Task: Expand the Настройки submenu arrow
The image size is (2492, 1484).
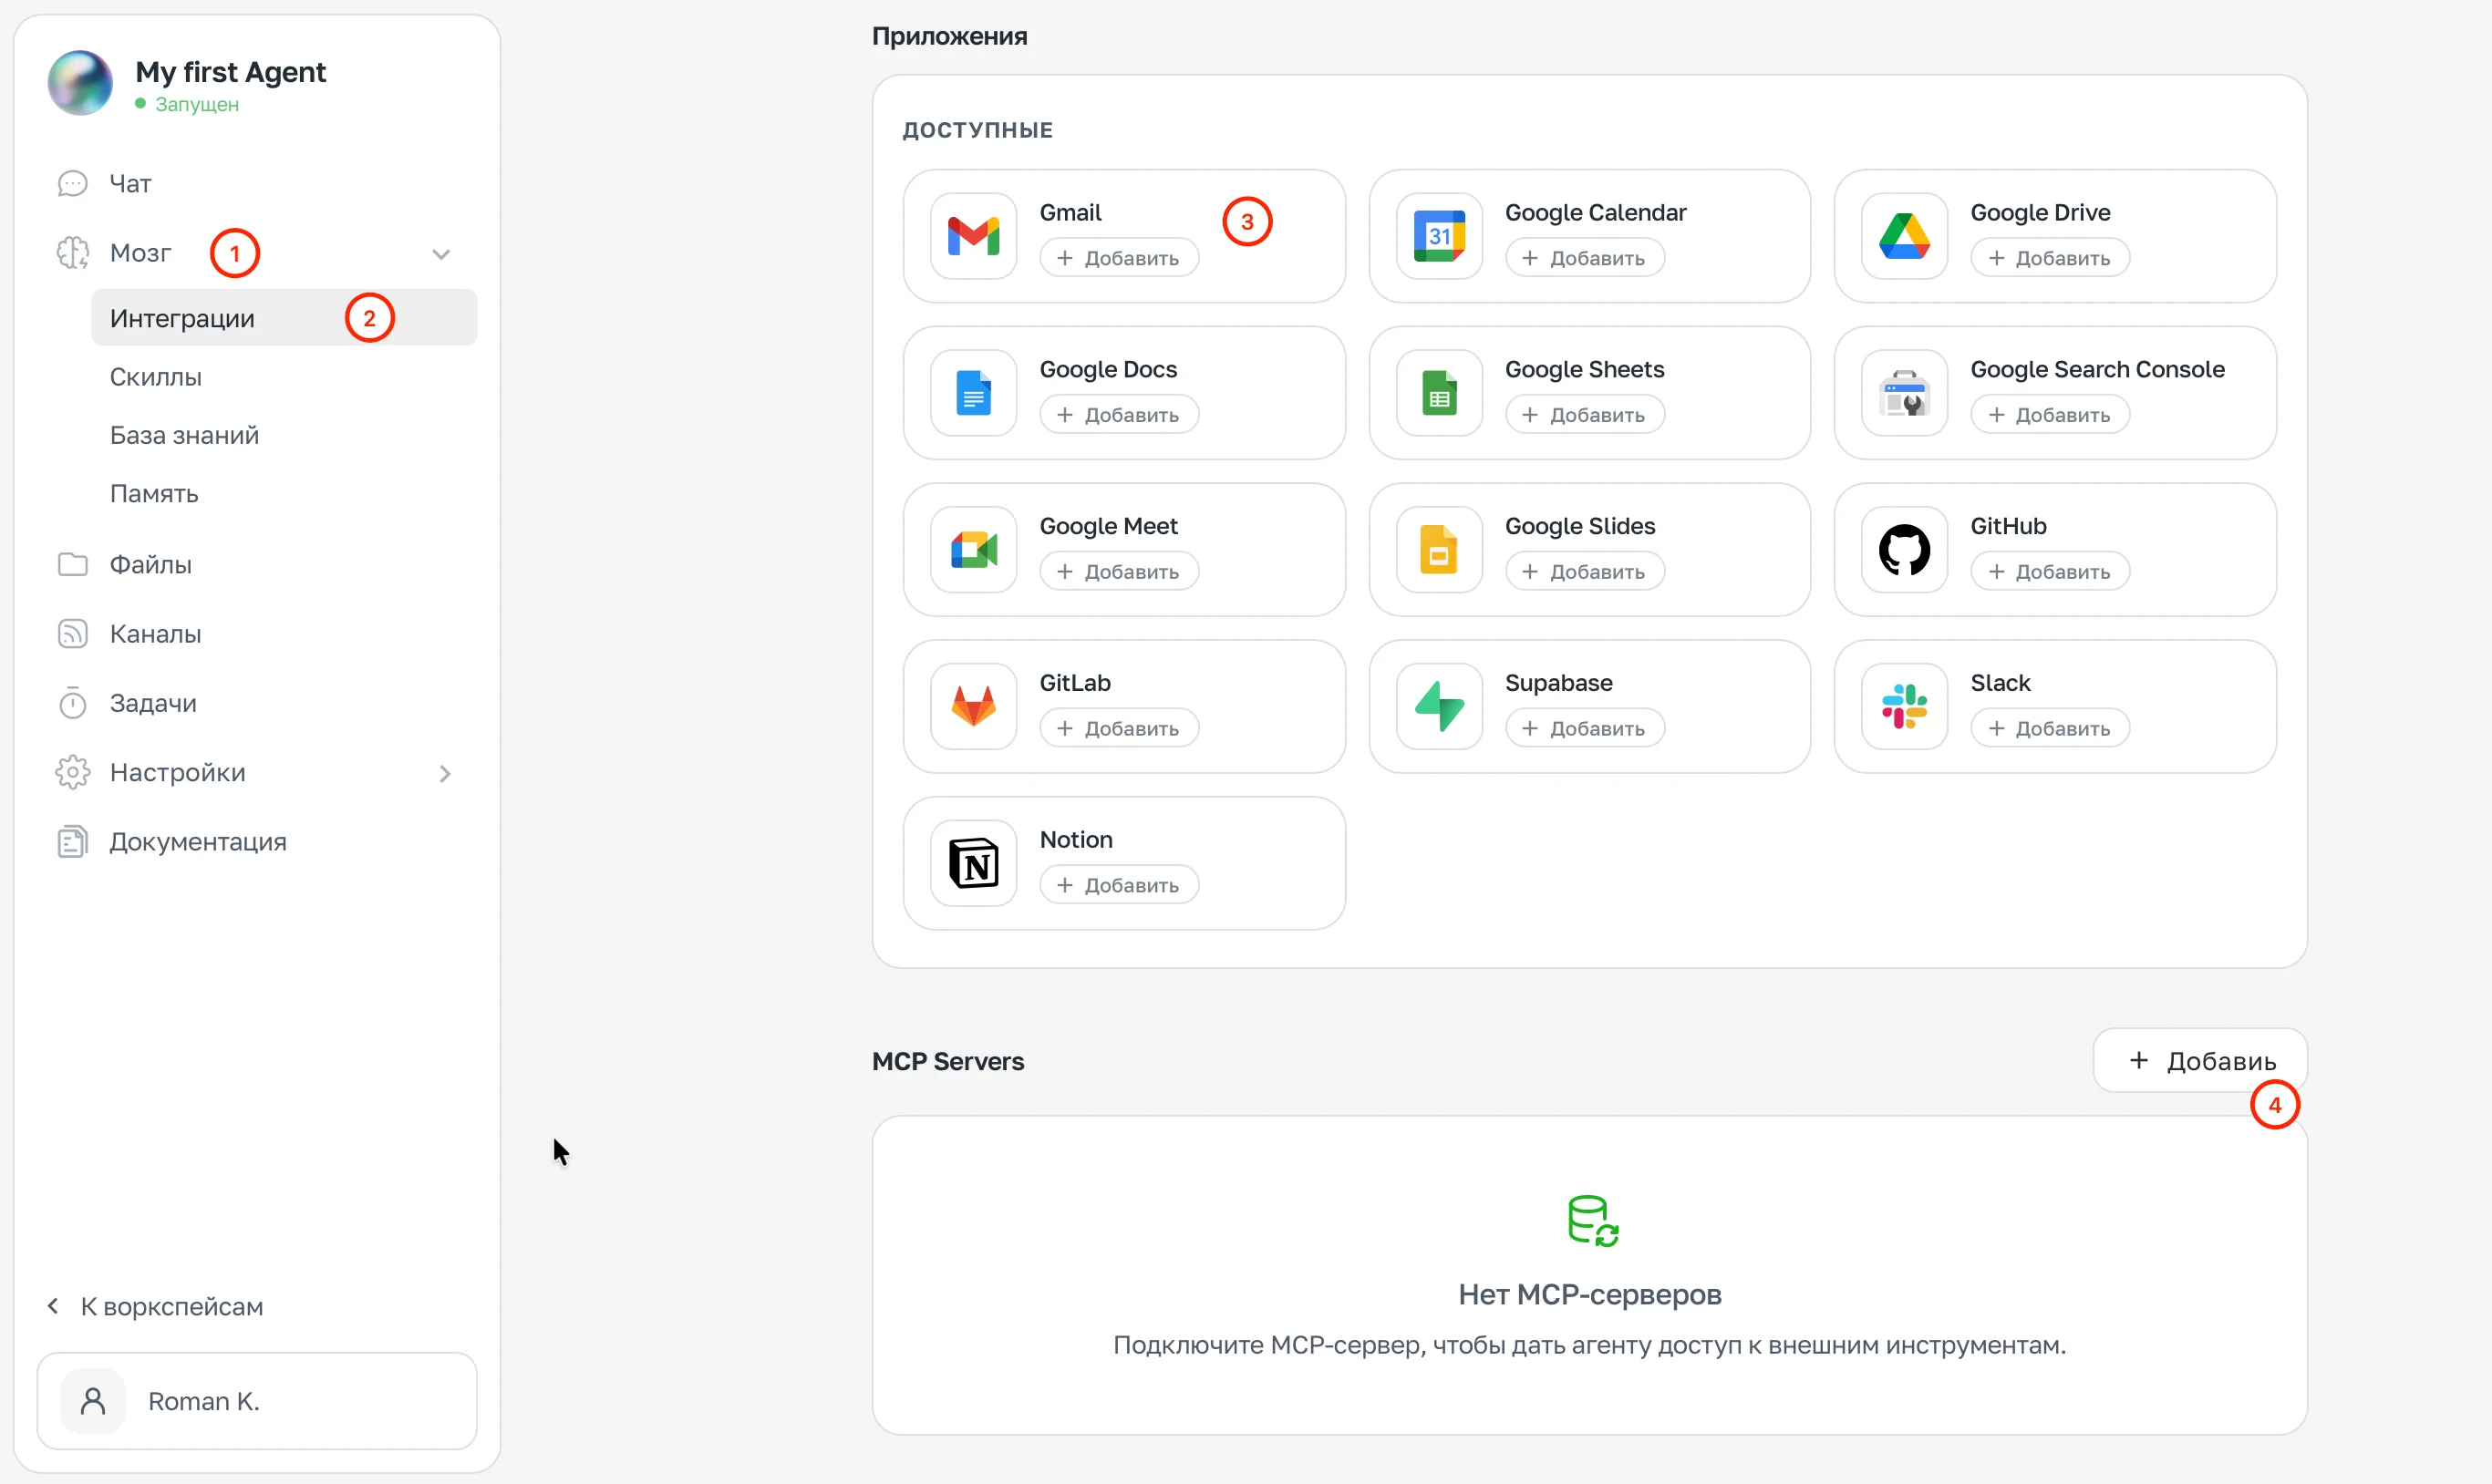Action: point(445,774)
